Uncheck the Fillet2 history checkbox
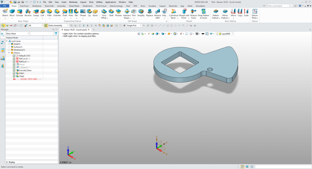Screen dimensions: 312x169 click(x=14, y=76)
